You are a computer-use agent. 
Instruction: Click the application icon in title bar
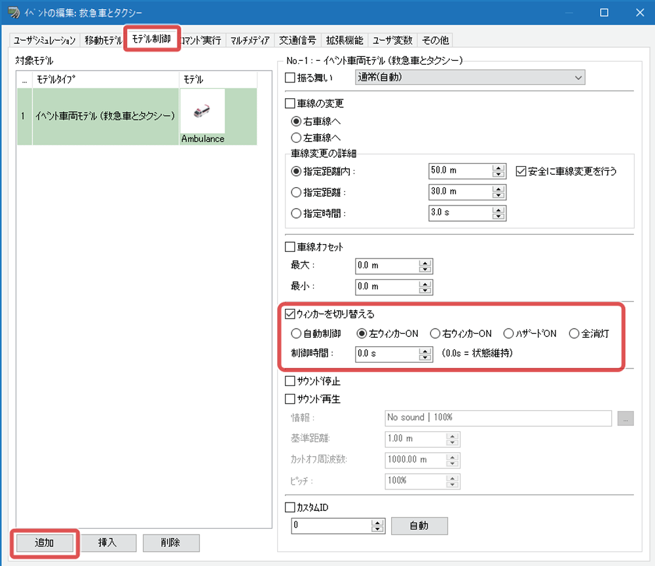pos(14,12)
